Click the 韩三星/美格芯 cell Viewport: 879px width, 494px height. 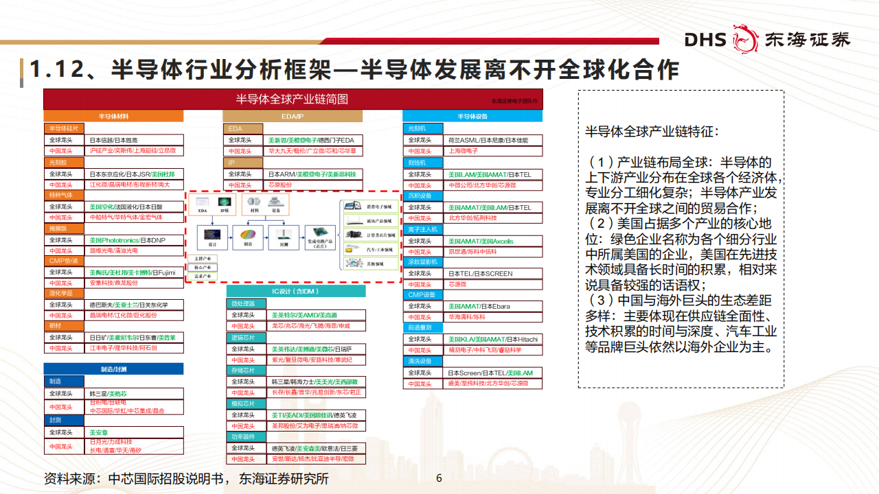pyautogui.click(x=135, y=394)
